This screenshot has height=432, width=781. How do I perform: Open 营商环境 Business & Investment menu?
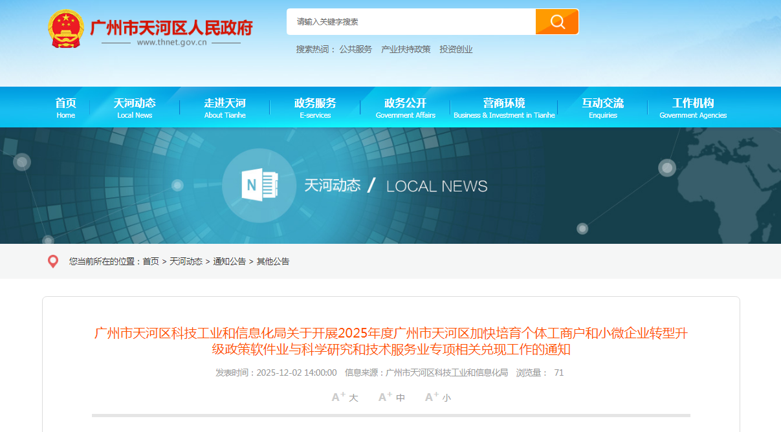click(x=504, y=107)
